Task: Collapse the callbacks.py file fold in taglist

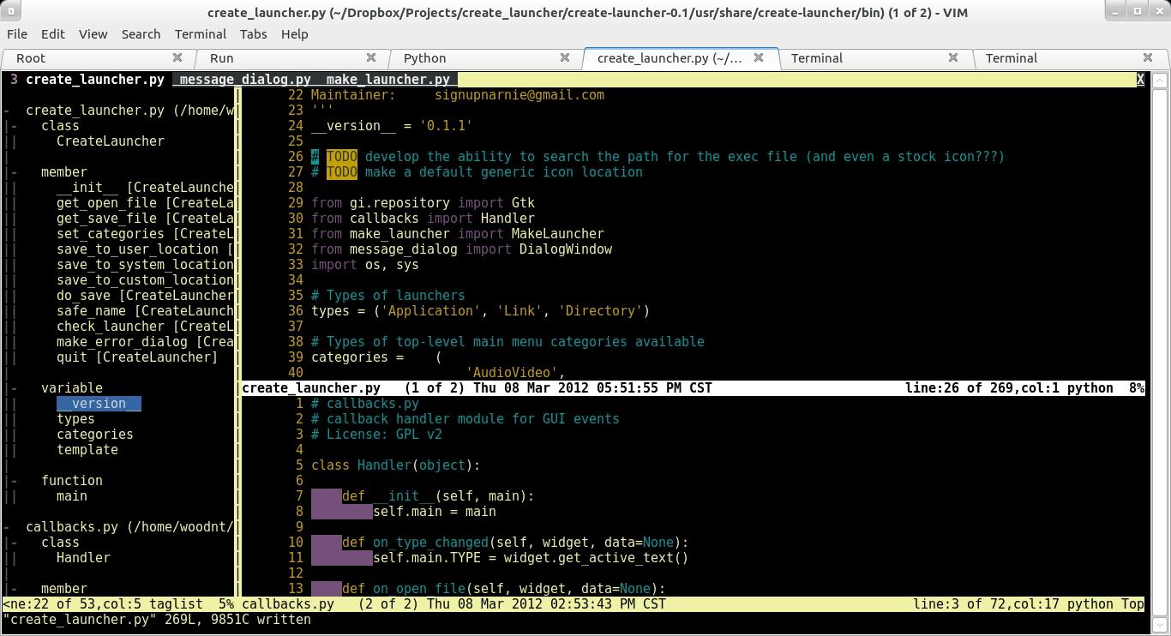Action: [7, 526]
